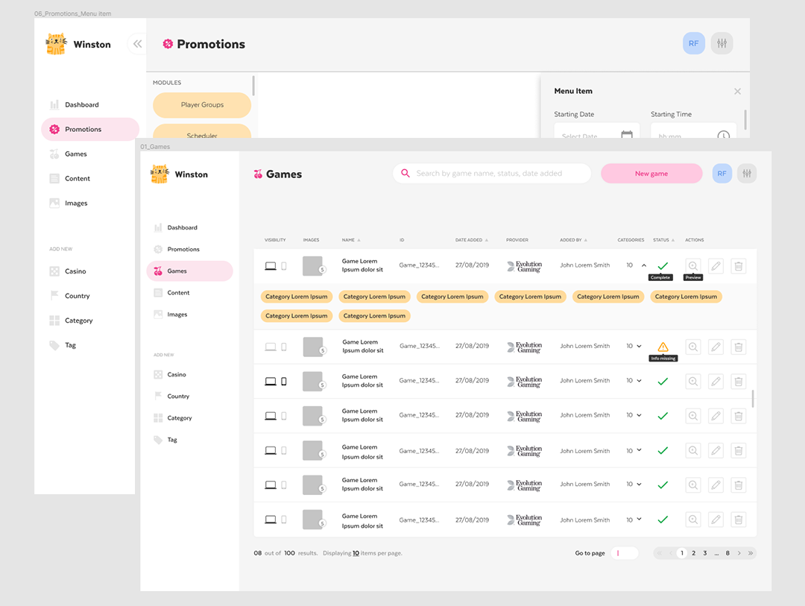Click inside the game search field
The height and width of the screenshot is (606, 805).
point(492,173)
